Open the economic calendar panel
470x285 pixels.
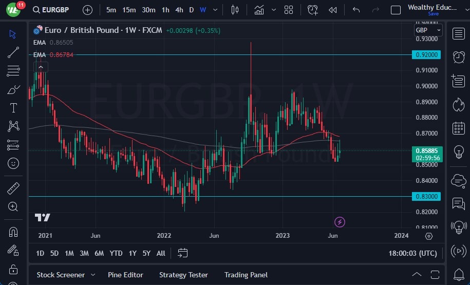pos(459,128)
